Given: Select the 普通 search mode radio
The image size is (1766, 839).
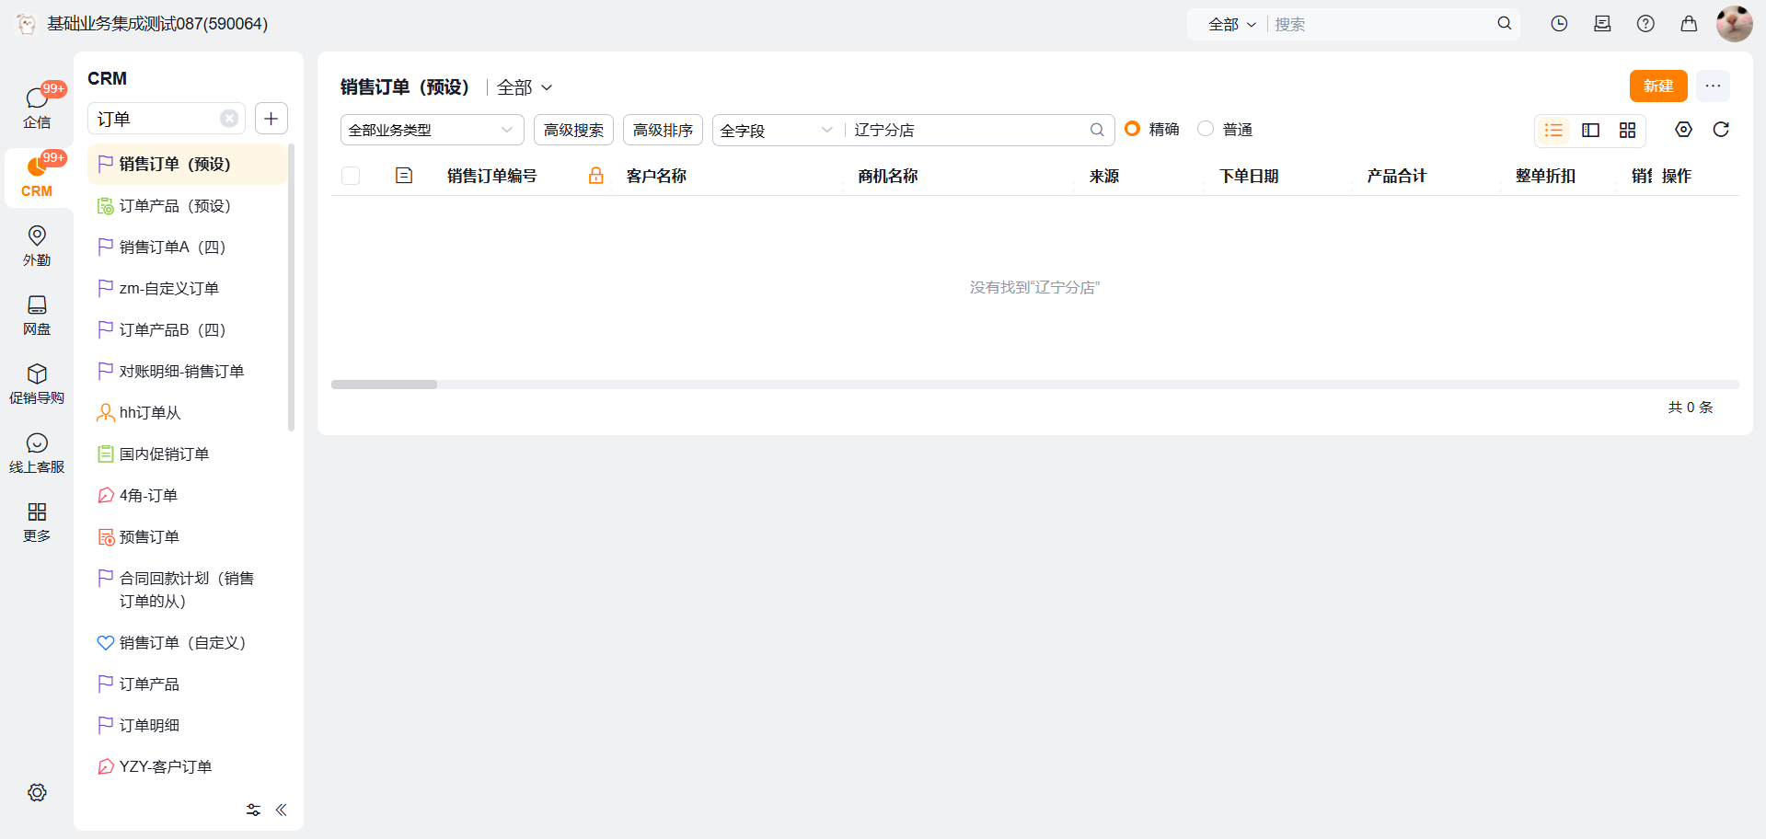Looking at the screenshot, I should [1206, 129].
